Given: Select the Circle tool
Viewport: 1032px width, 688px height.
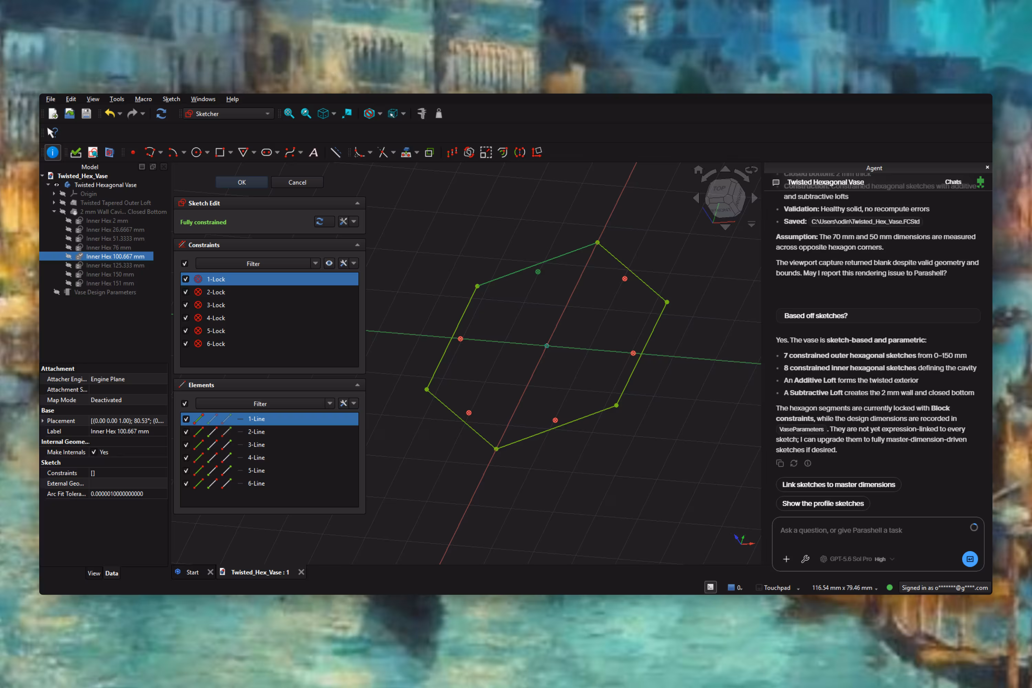Looking at the screenshot, I should pyautogui.click(x=196, y=152).
